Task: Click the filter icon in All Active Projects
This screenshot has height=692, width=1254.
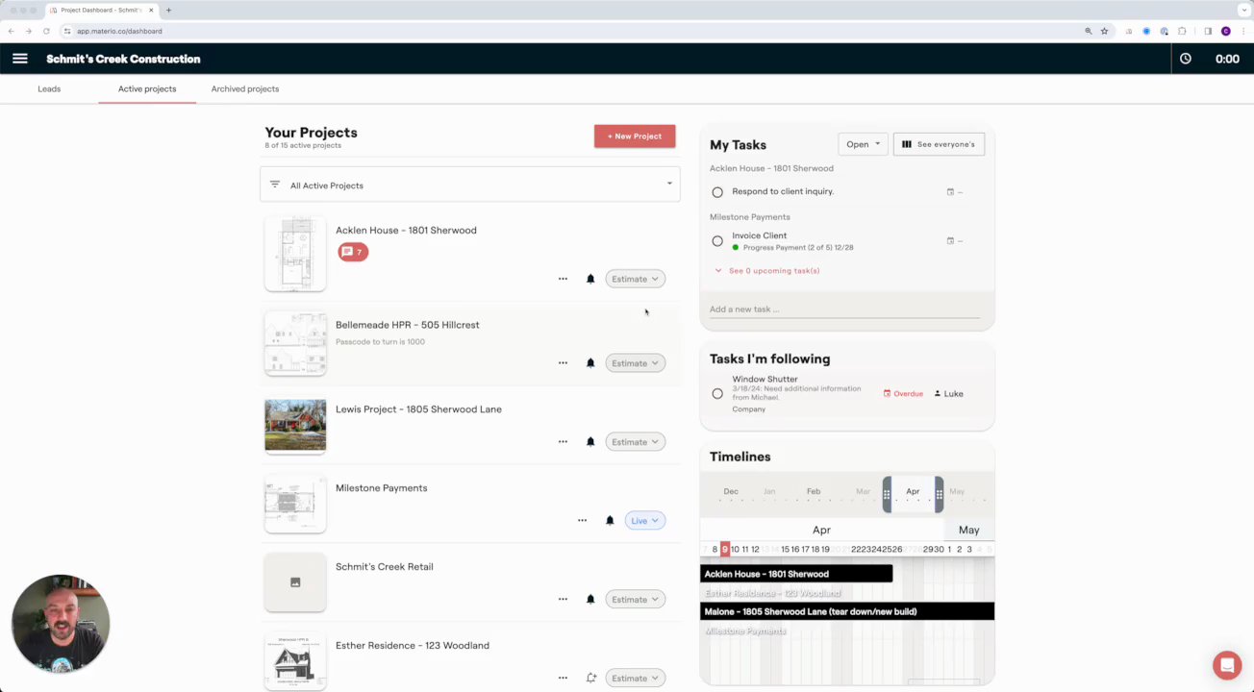Action: tap(275, 185)
